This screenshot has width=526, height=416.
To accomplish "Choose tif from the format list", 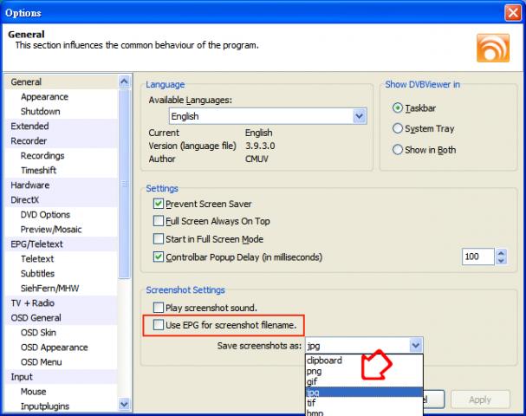I will pyautogui.click(x=311, y=403).
